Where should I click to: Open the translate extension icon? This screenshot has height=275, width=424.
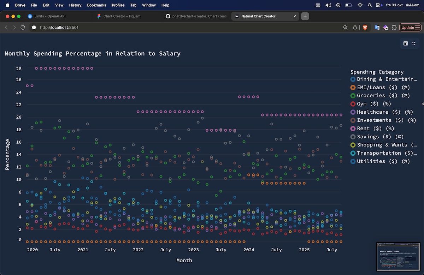point(377,28)
